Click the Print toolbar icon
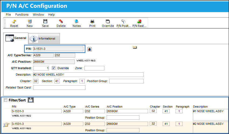Viewport: 229px width, 134px height. click(x=92, y=22)
